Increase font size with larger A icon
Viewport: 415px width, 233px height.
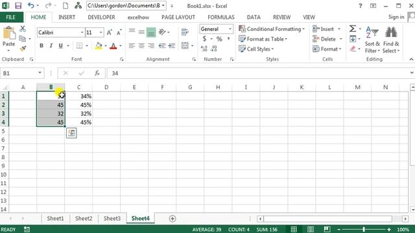click(110, 32)
